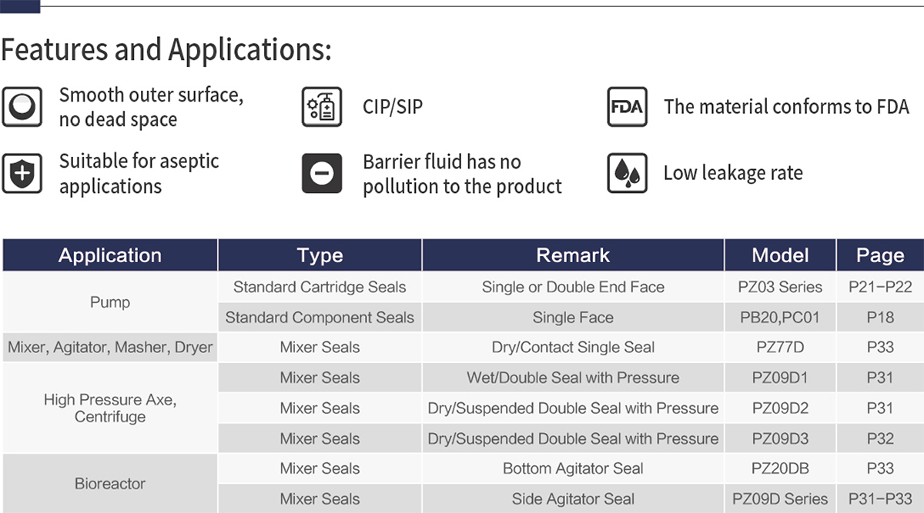Click the Bottom Agitator Seal remark
The image size is (924, 513).
573,468
